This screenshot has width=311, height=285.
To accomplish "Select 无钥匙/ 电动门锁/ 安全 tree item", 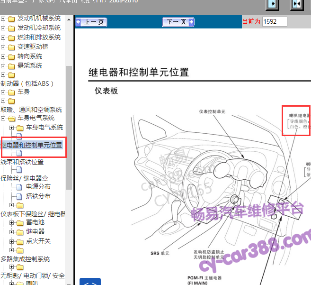I will (33, 276).
